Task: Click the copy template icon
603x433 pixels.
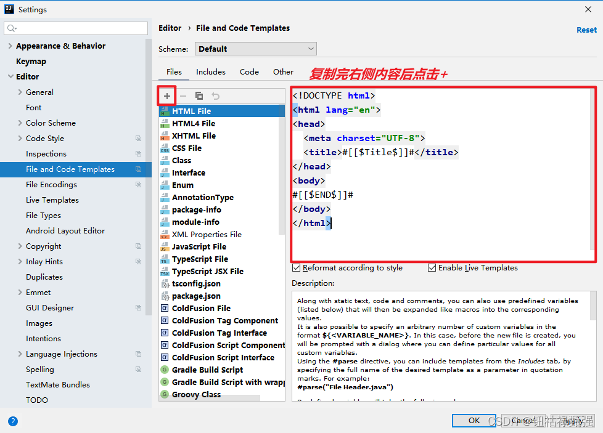Action: pos(199,96)
